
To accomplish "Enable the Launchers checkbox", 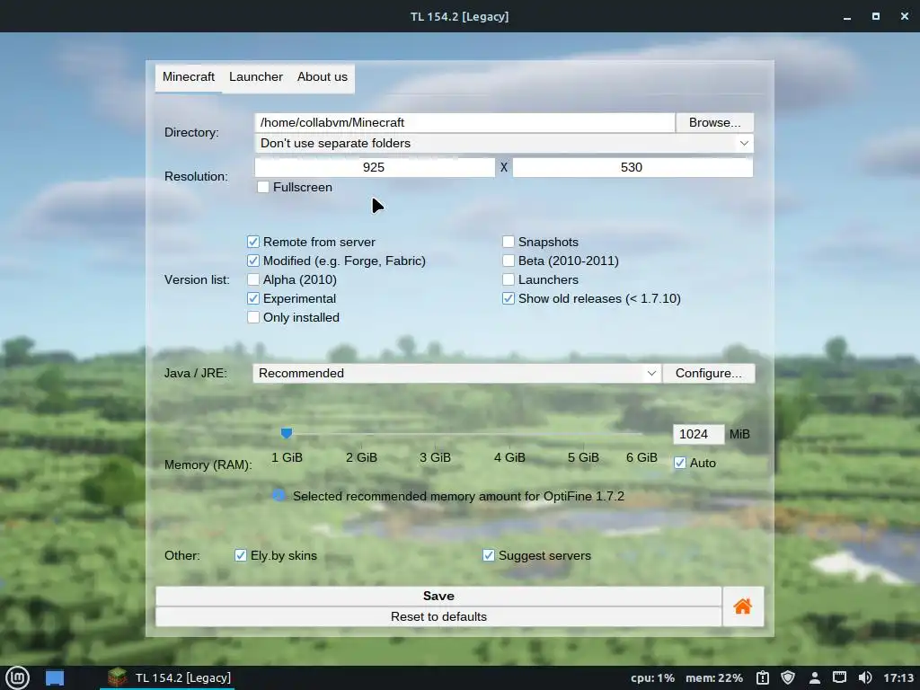I will coord(509,279).
